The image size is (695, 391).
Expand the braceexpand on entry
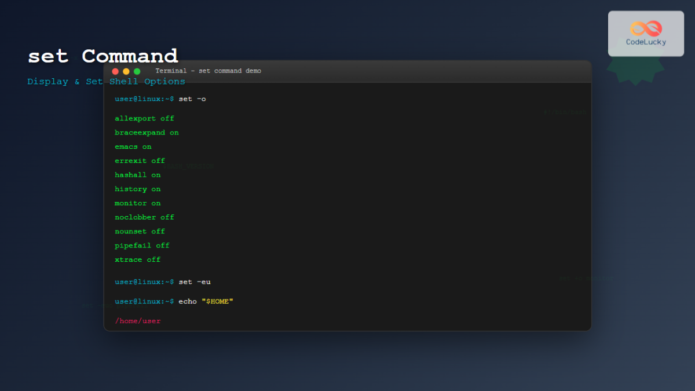pos(147,132)
